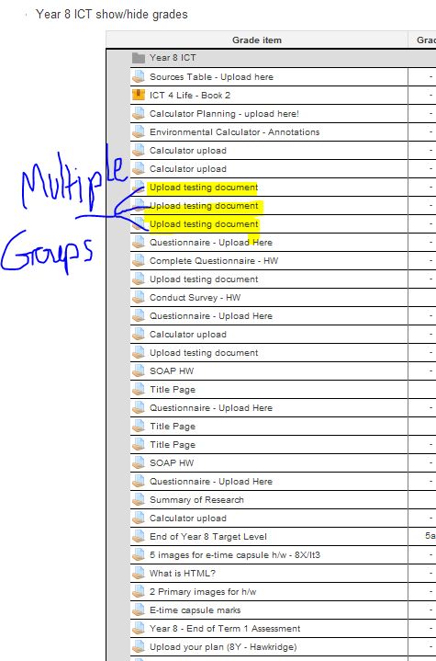Viewport: 436px width, 661px height.
Task: Click the assignment icon beside Sources Table
Action: coord(138,76)
